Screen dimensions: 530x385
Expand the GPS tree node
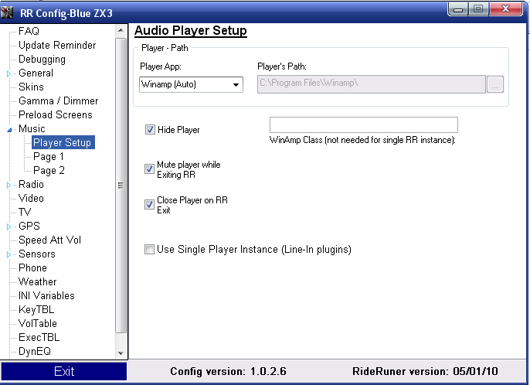click(8, 227)
